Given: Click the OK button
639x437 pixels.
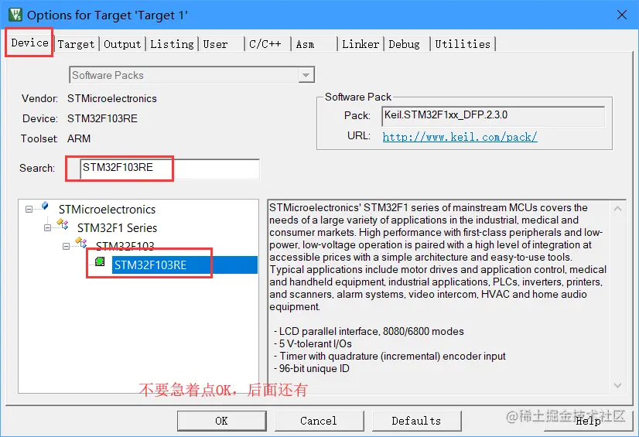Looking at the screenshot, I should [222, 421].
